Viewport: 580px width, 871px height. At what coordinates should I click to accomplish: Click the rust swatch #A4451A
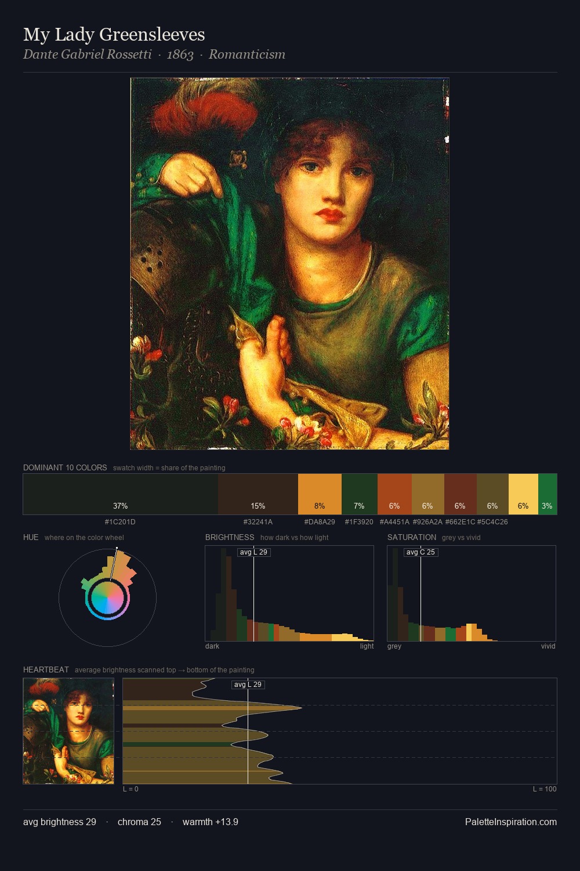394,494
